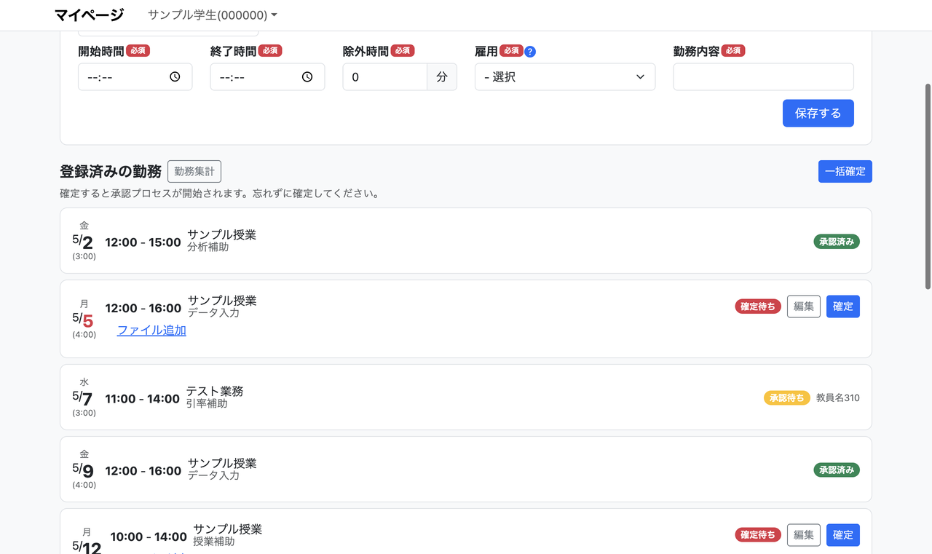The height and width of the screenshot is (554, 932).
Task: Click 編集 for the 5/12 shift
Action: (x=804, y=535)
